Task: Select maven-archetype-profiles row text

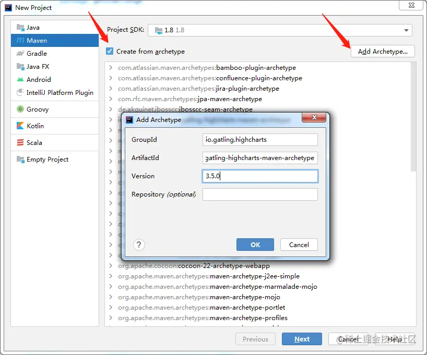Action: (x=203, y=318)
